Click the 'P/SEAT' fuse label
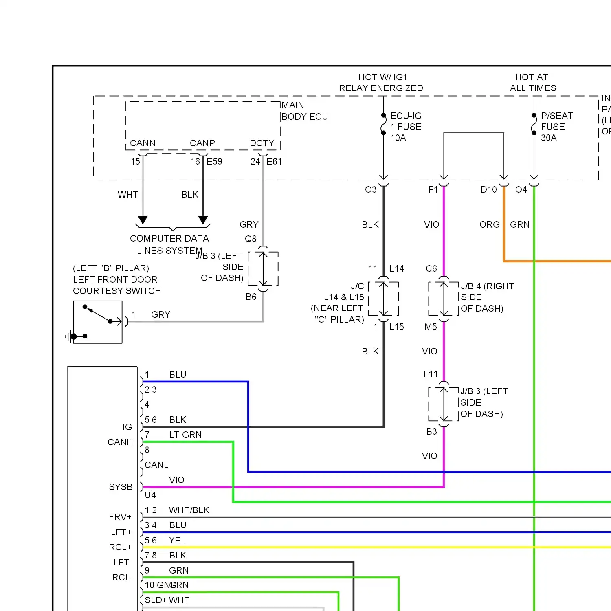Screen dimensions: 611x611 pos(557,116)
